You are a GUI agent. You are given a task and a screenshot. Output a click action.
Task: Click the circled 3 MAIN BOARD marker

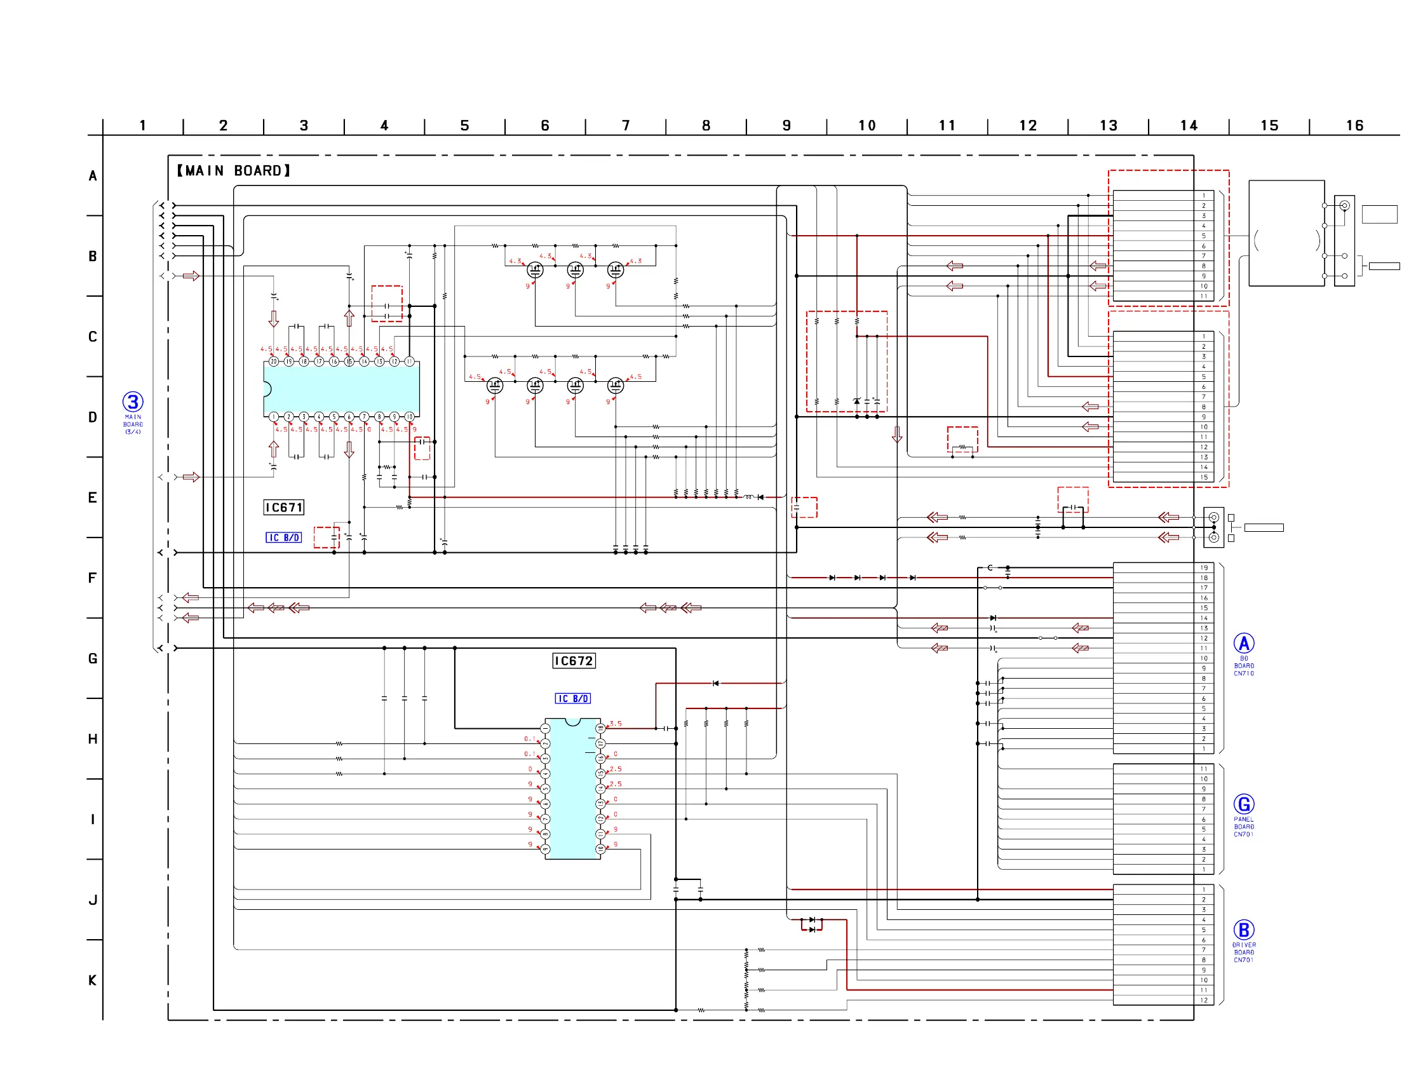(133, 402)
